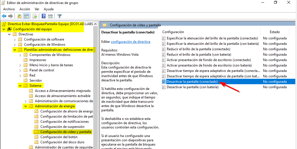Click the Filter funnel toolbar icon

coord(59,16)
